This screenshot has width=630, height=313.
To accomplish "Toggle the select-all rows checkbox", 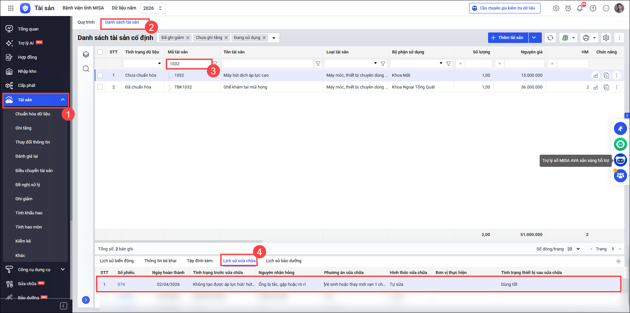I will 100,52.
